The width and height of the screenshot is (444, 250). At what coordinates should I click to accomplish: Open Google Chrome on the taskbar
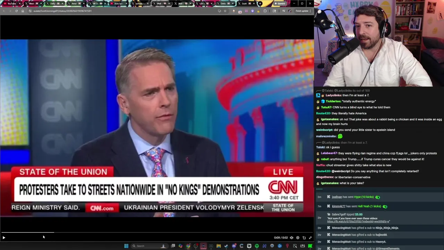[x=188, y=246]
